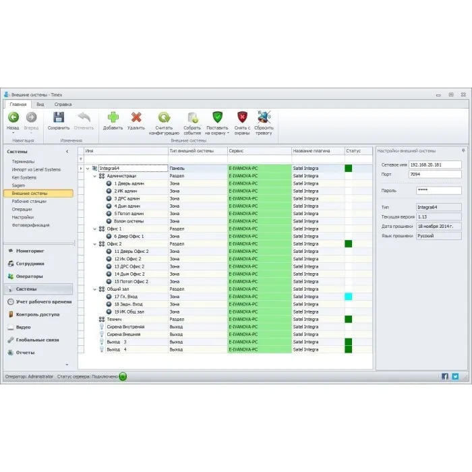The image size is (472, 472).
Task: Click the red Удалить cross icon
Action: pos(136,117)
